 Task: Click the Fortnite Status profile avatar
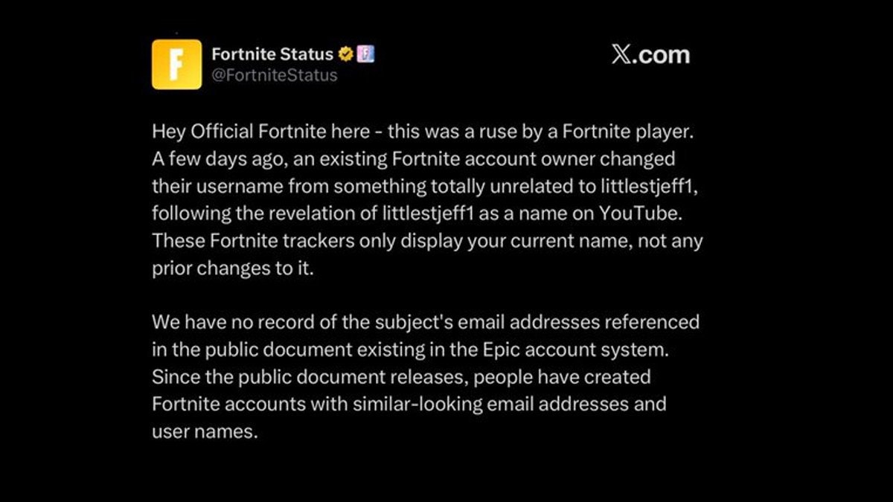click(176, 64)
